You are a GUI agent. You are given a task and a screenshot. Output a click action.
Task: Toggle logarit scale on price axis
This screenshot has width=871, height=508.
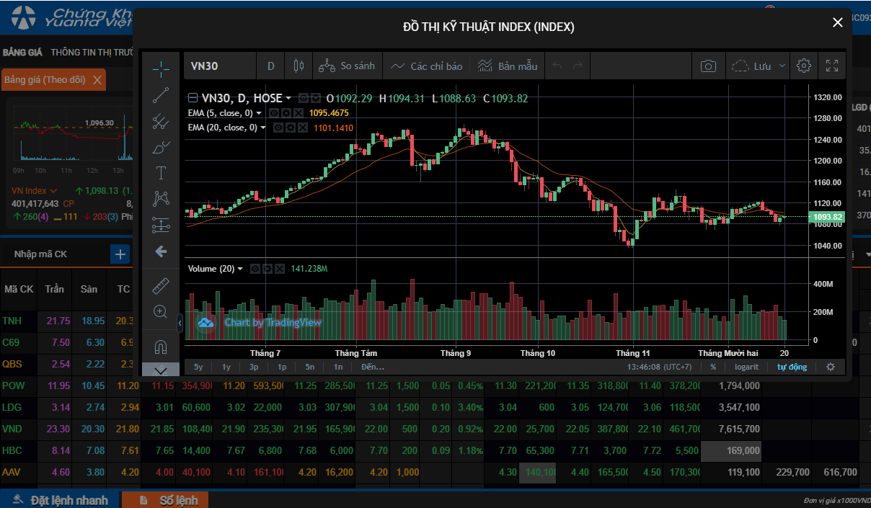[746, 367]
